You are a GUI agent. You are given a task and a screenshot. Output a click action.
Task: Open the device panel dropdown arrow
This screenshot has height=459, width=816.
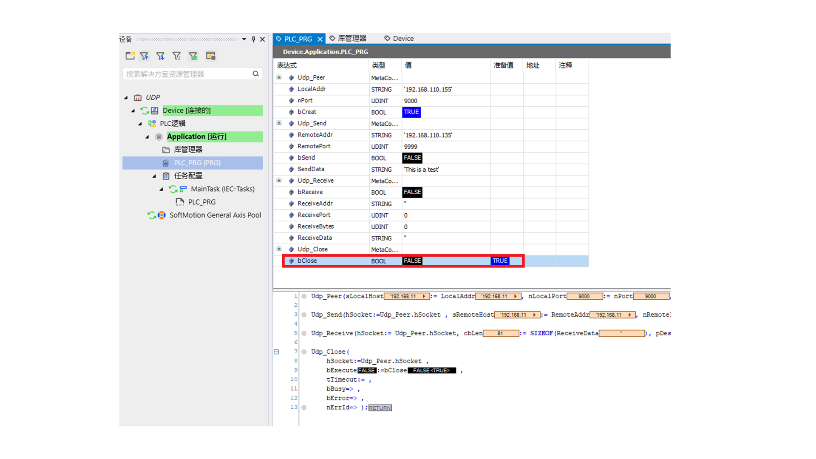point(244,39)
